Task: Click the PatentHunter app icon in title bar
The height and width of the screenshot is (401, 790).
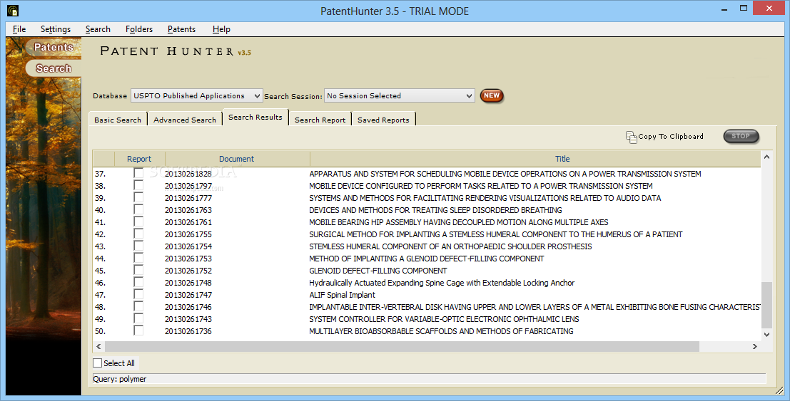Action: click(x=13, y=10)
